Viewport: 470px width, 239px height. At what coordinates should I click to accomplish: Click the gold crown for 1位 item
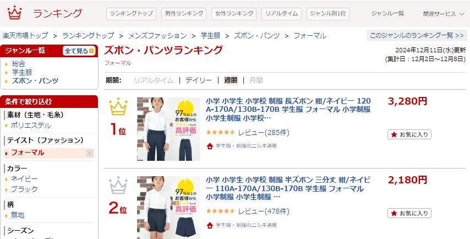118,106
